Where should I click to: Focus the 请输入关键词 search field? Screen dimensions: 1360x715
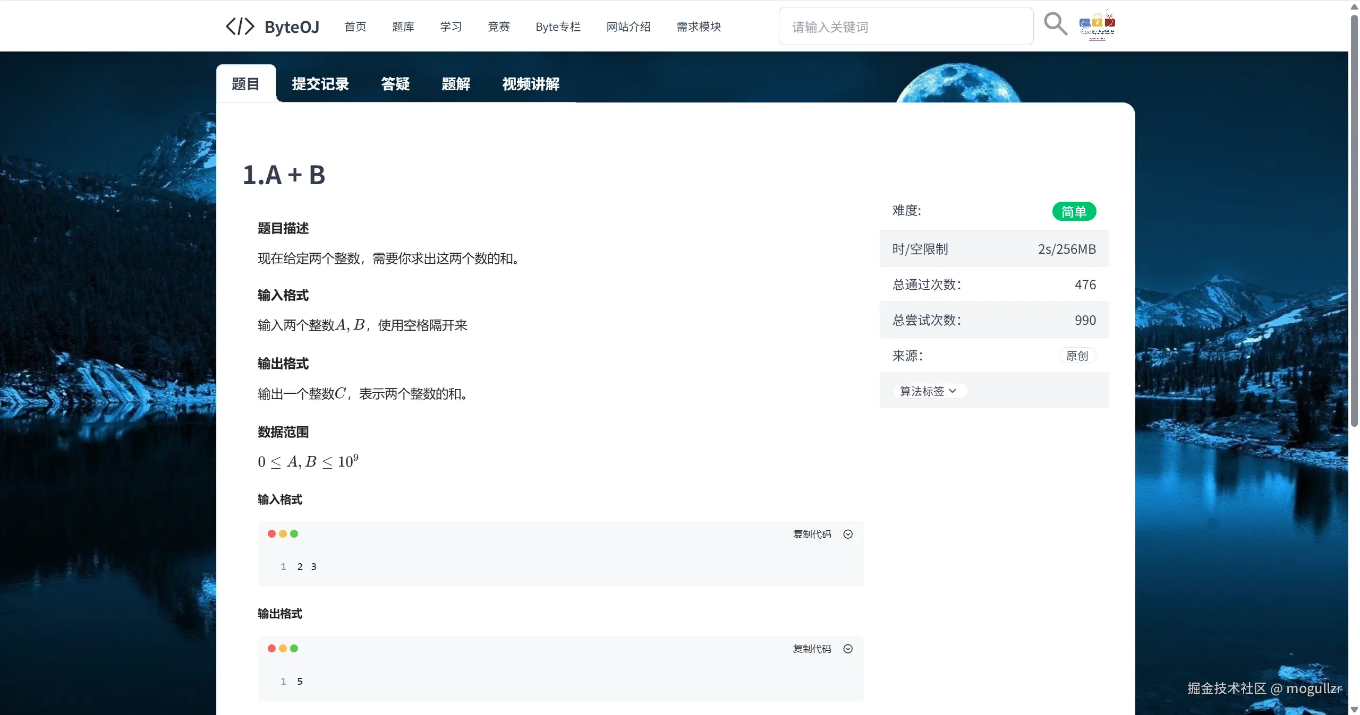pos(906,27)
